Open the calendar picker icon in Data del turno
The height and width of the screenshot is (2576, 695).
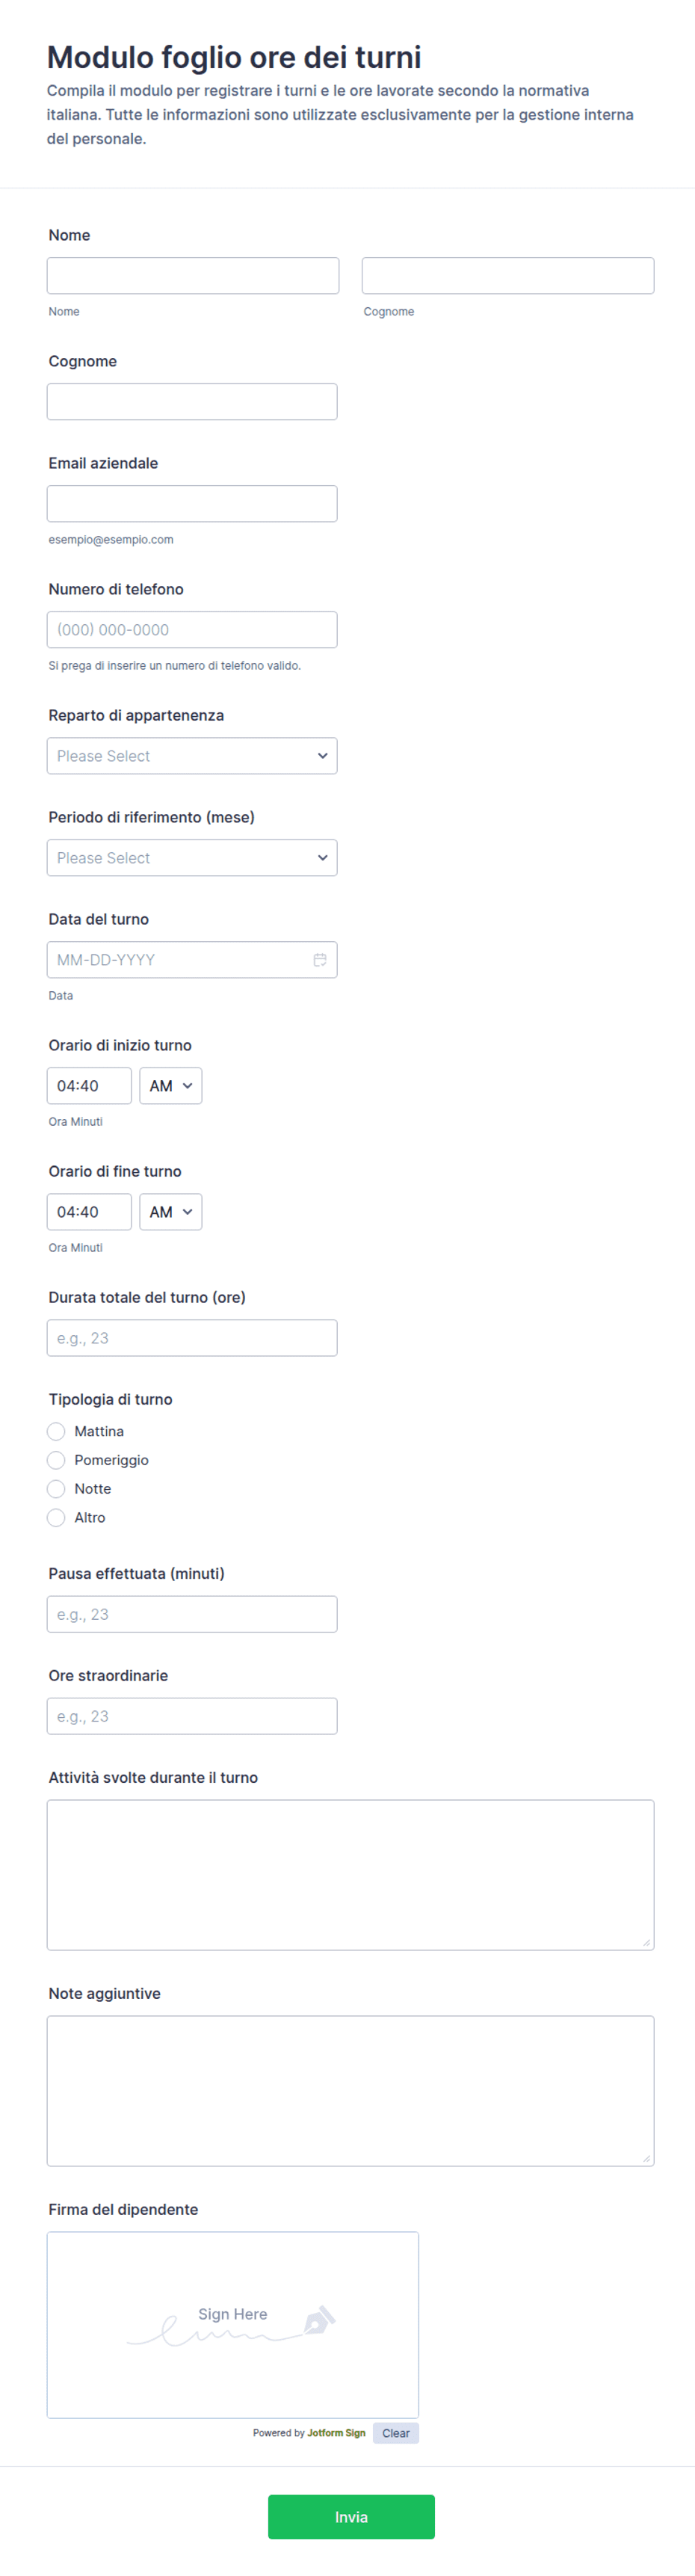click(320, 960)
